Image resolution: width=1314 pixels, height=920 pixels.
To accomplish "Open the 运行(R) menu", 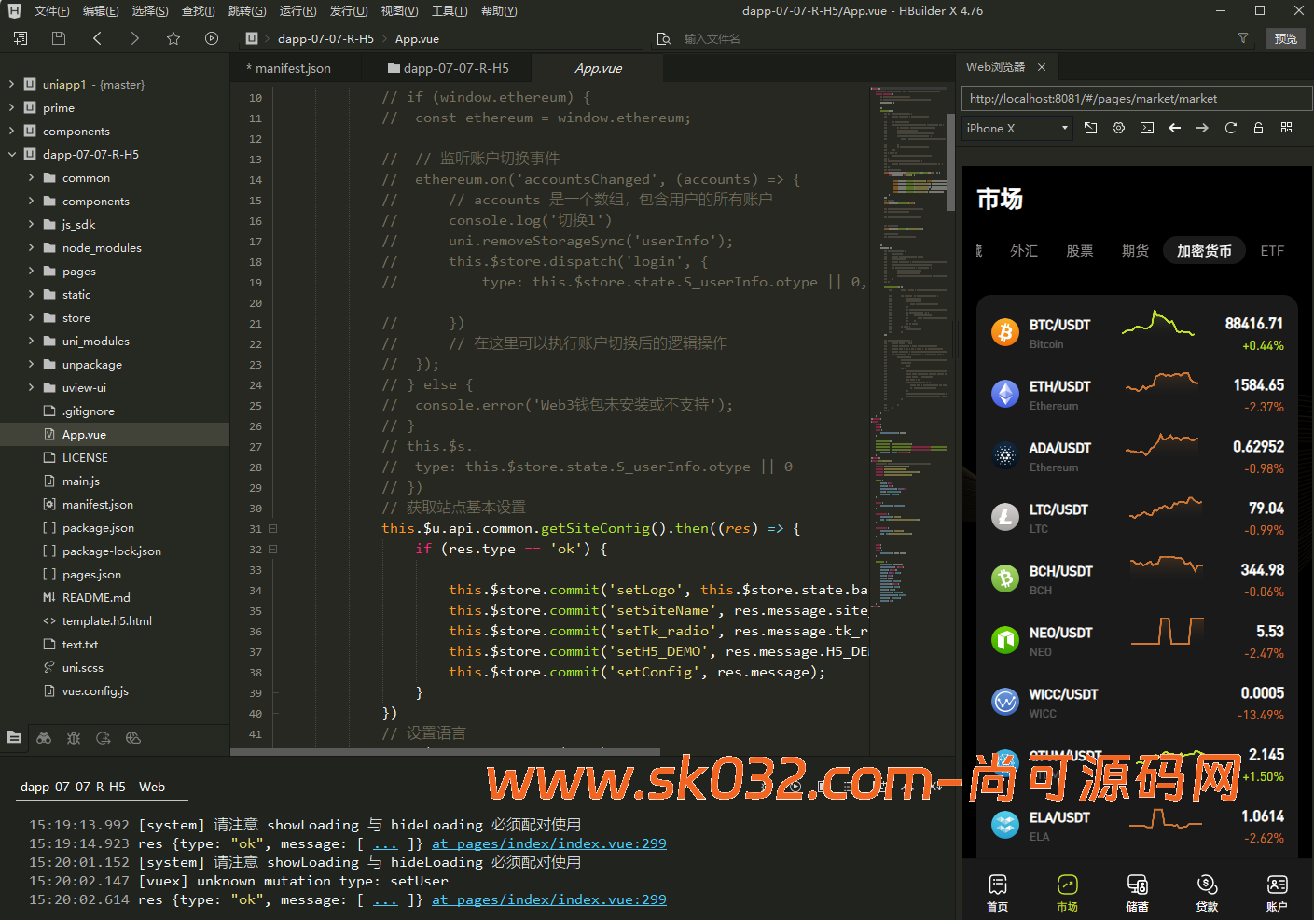I will pos(297,11).
